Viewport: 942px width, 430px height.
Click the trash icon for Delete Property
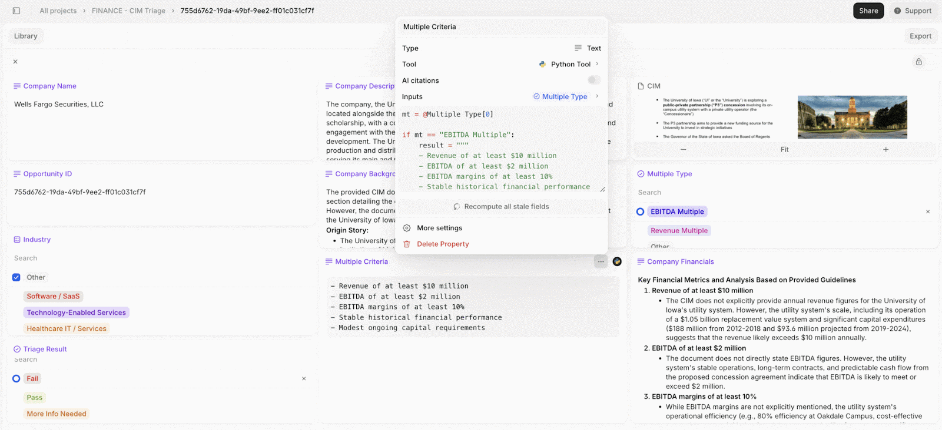click(x=407, y=244)
